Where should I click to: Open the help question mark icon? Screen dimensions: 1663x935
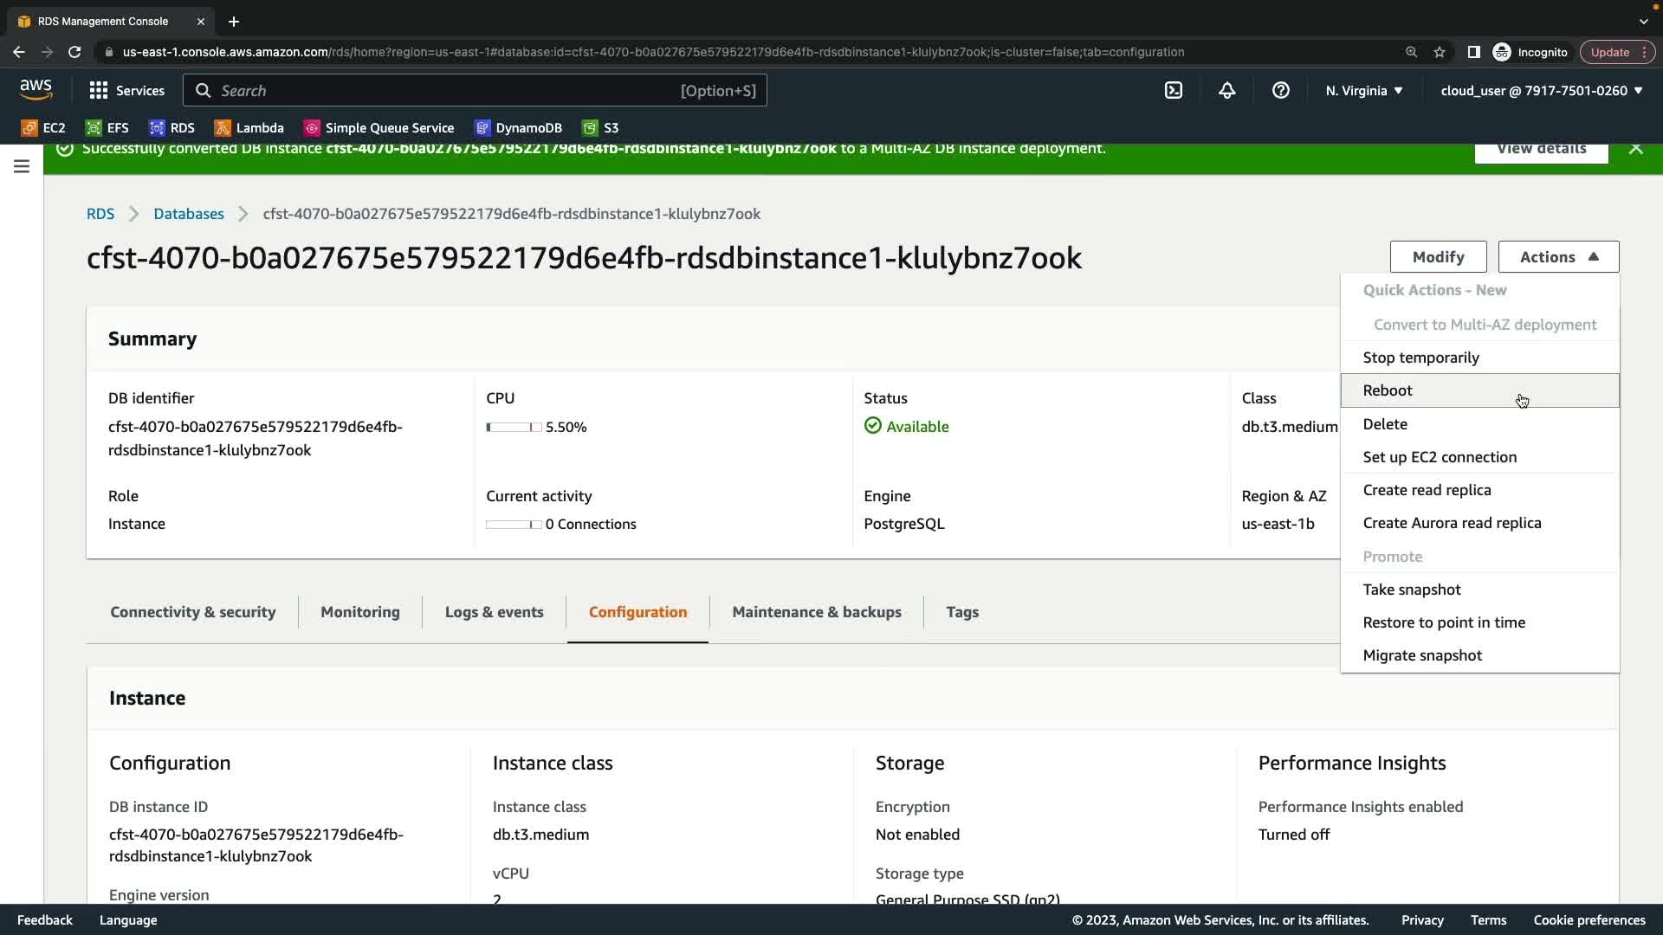[1281, 90]
